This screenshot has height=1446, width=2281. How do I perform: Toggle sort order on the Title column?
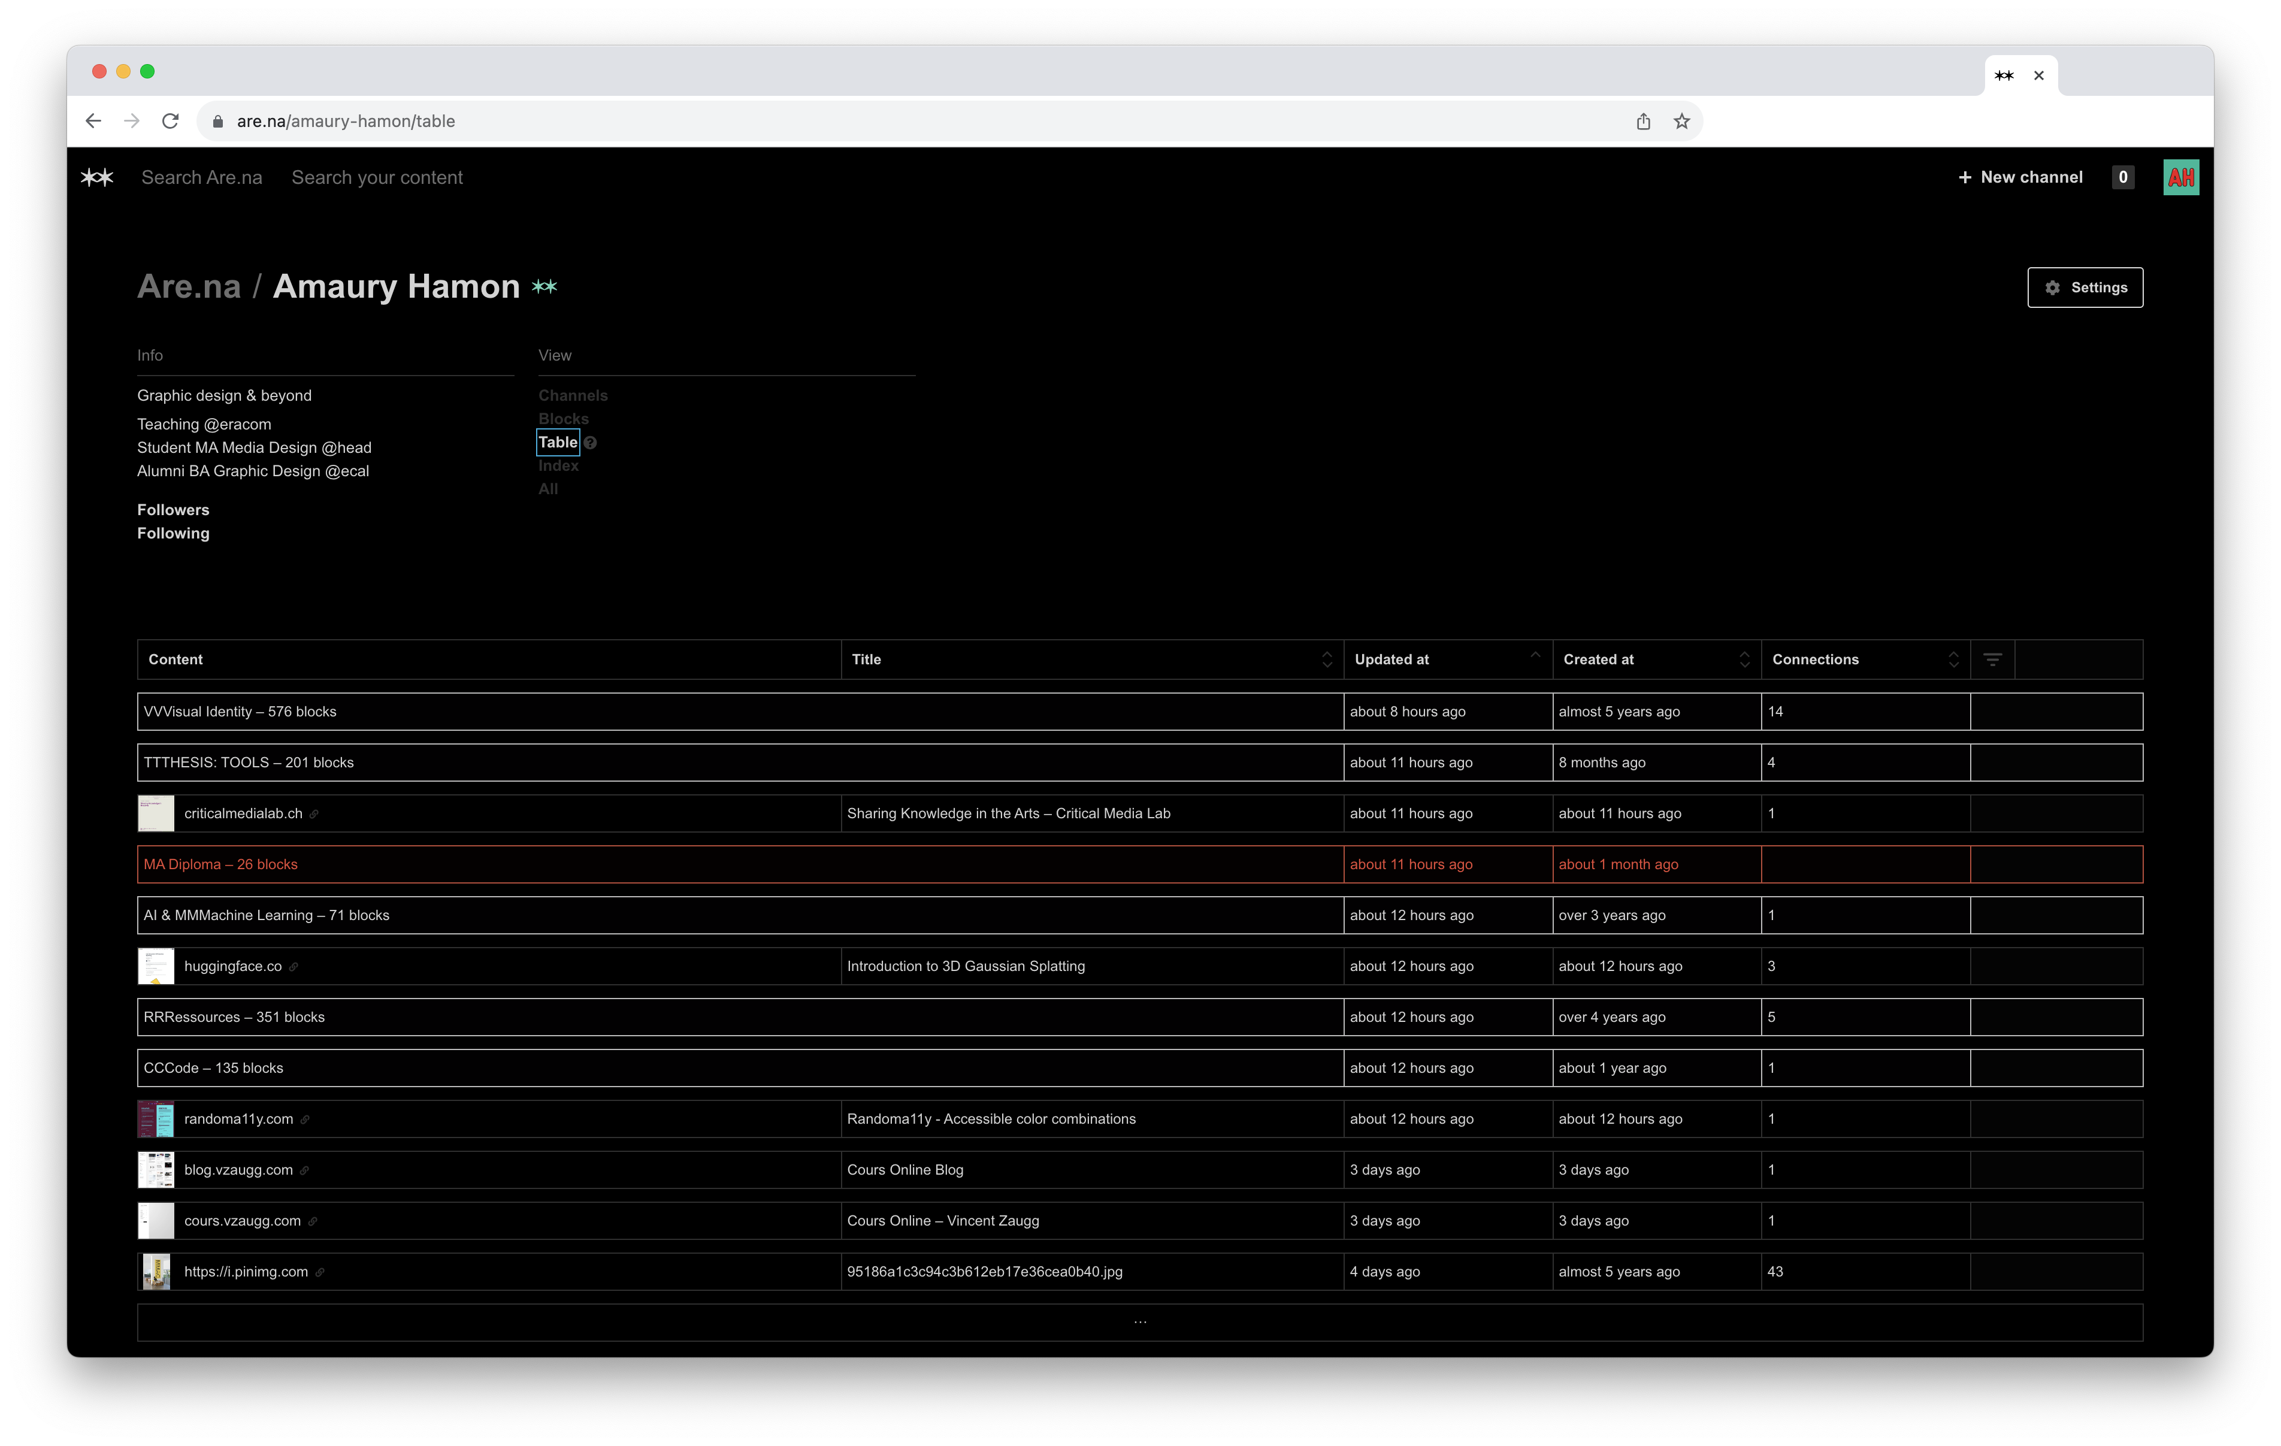click(1326, 660)
